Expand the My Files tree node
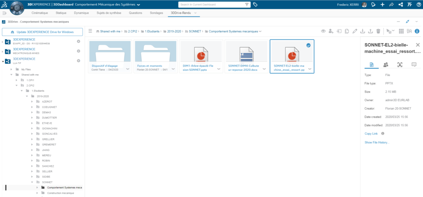The width and height of the screenshot is (423, 197). [x=11, y=69]
